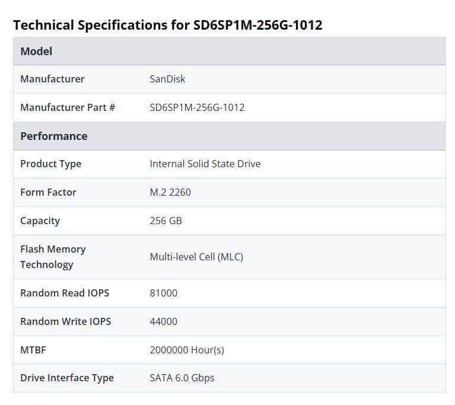Click the Capacity row label

(x=40, y=221)
